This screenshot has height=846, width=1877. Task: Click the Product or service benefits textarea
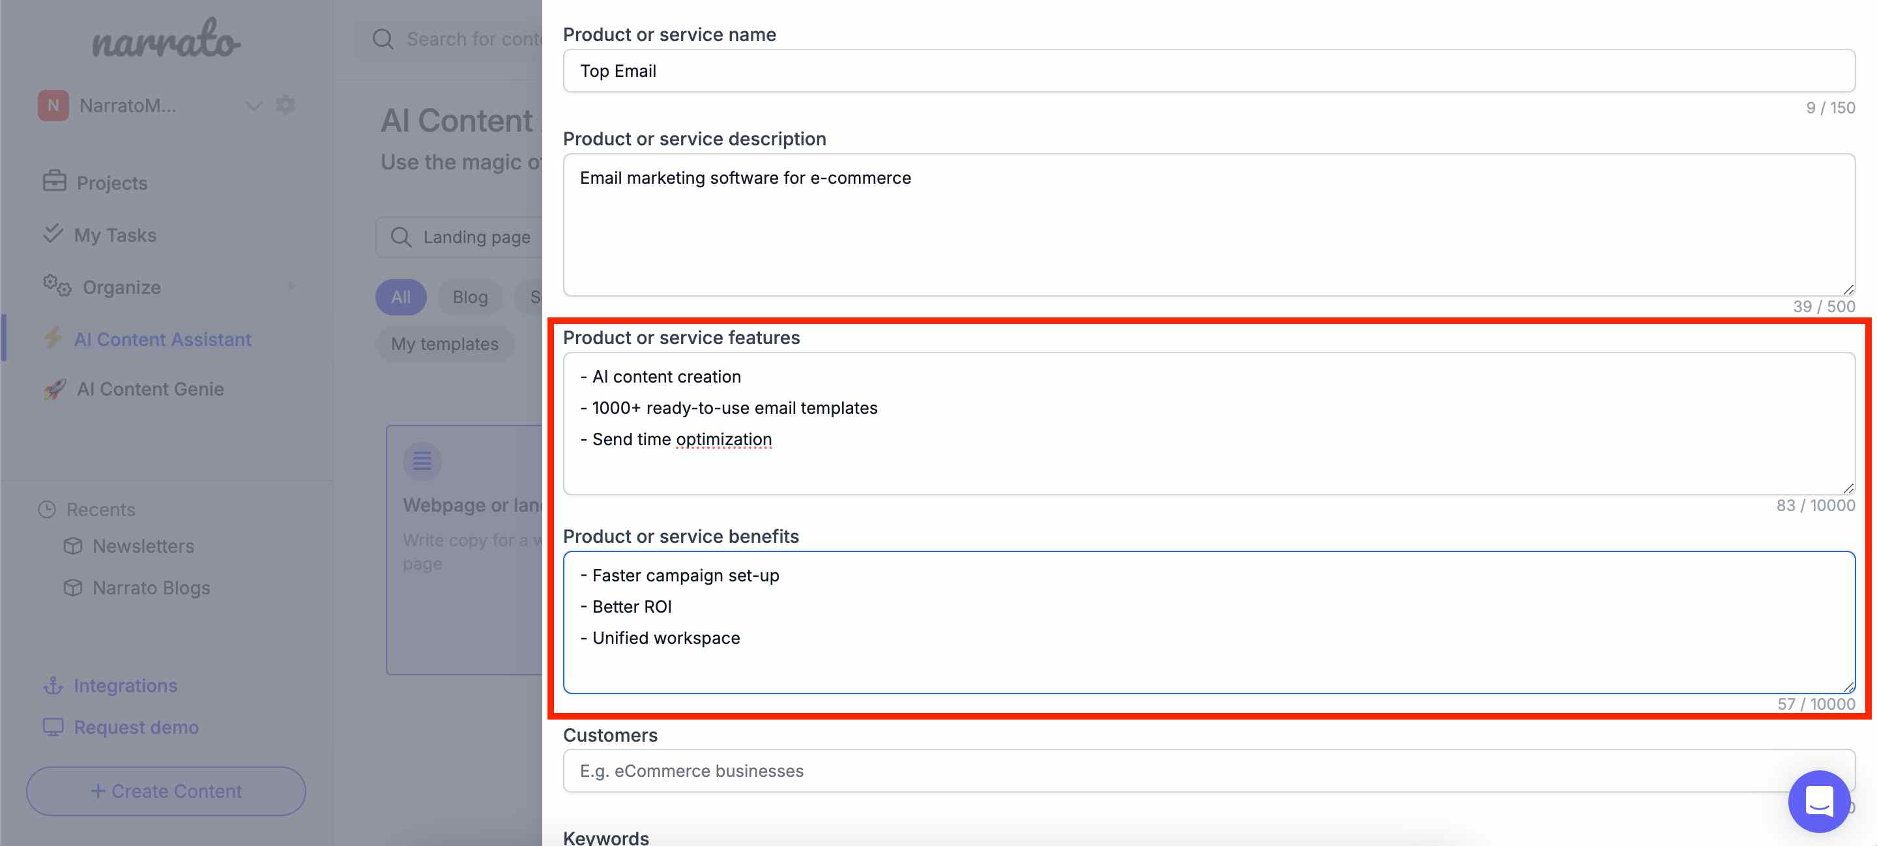[x=1209, y=622]
